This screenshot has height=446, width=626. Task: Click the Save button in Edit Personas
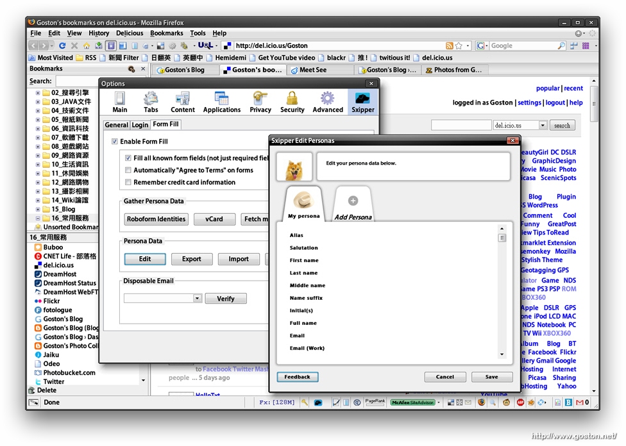[491, 377]
